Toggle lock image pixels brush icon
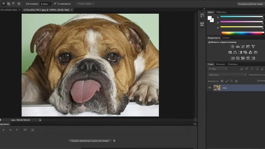 [227, 81]
